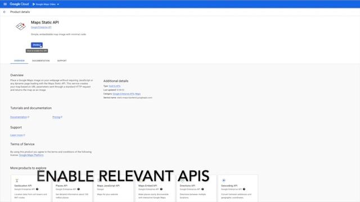This screenshot has width=360, height=202.
Task: Click the Learn more support link
Action: tap(17, 135)
